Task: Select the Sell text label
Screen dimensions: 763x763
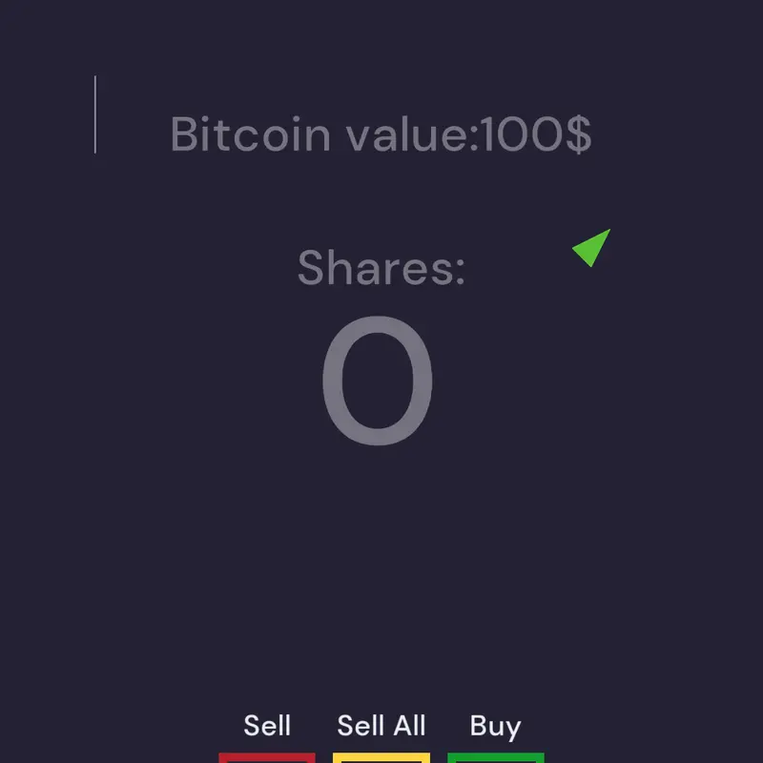Action: click(x=267, y=726)
